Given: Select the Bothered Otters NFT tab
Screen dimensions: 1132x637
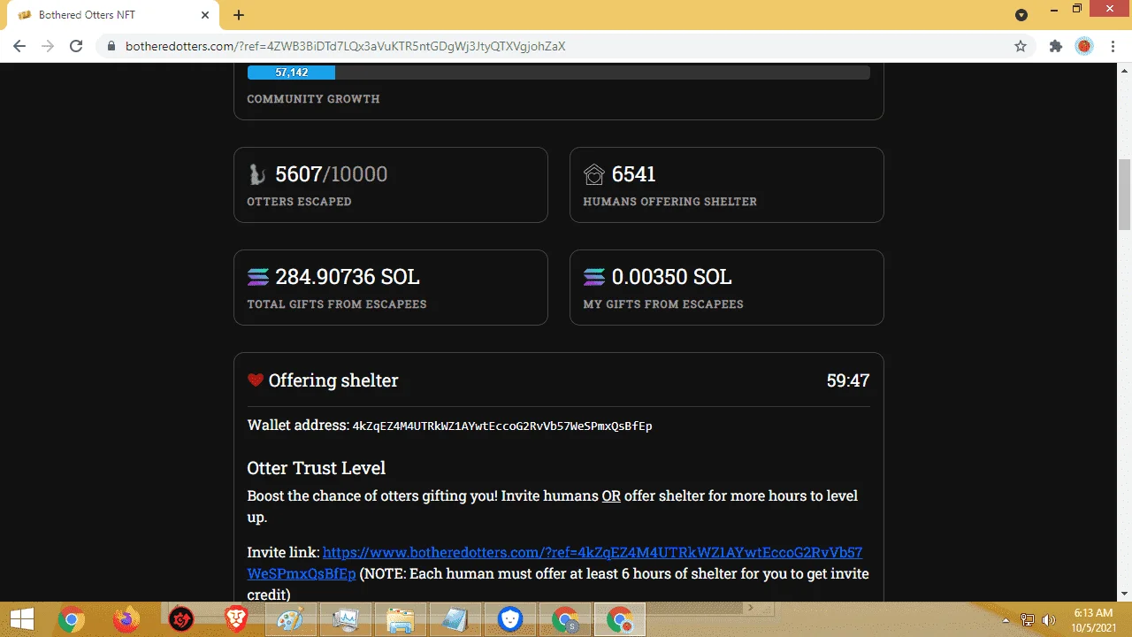Looking at the screenshot, I should click(x=112, y=15).
